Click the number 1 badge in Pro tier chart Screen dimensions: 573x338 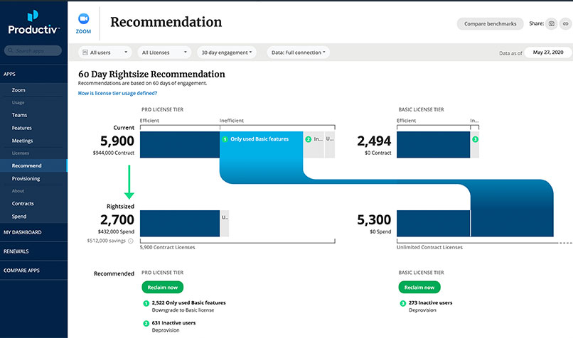tap(225, 139)
